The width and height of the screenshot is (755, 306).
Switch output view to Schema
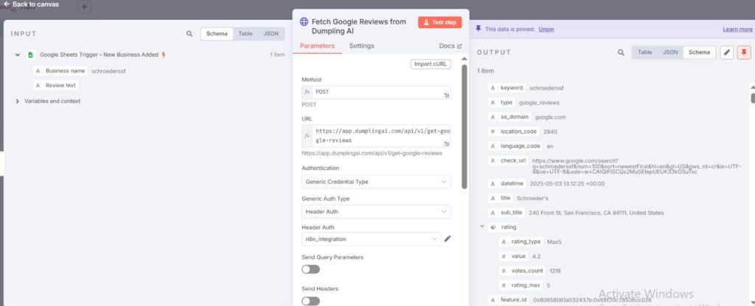[699, 52]
